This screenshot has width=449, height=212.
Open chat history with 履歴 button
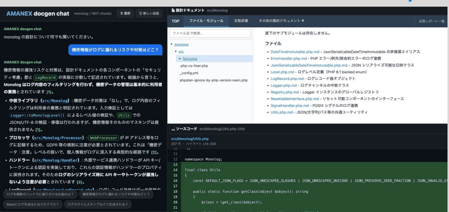click(x=125, y=13)
